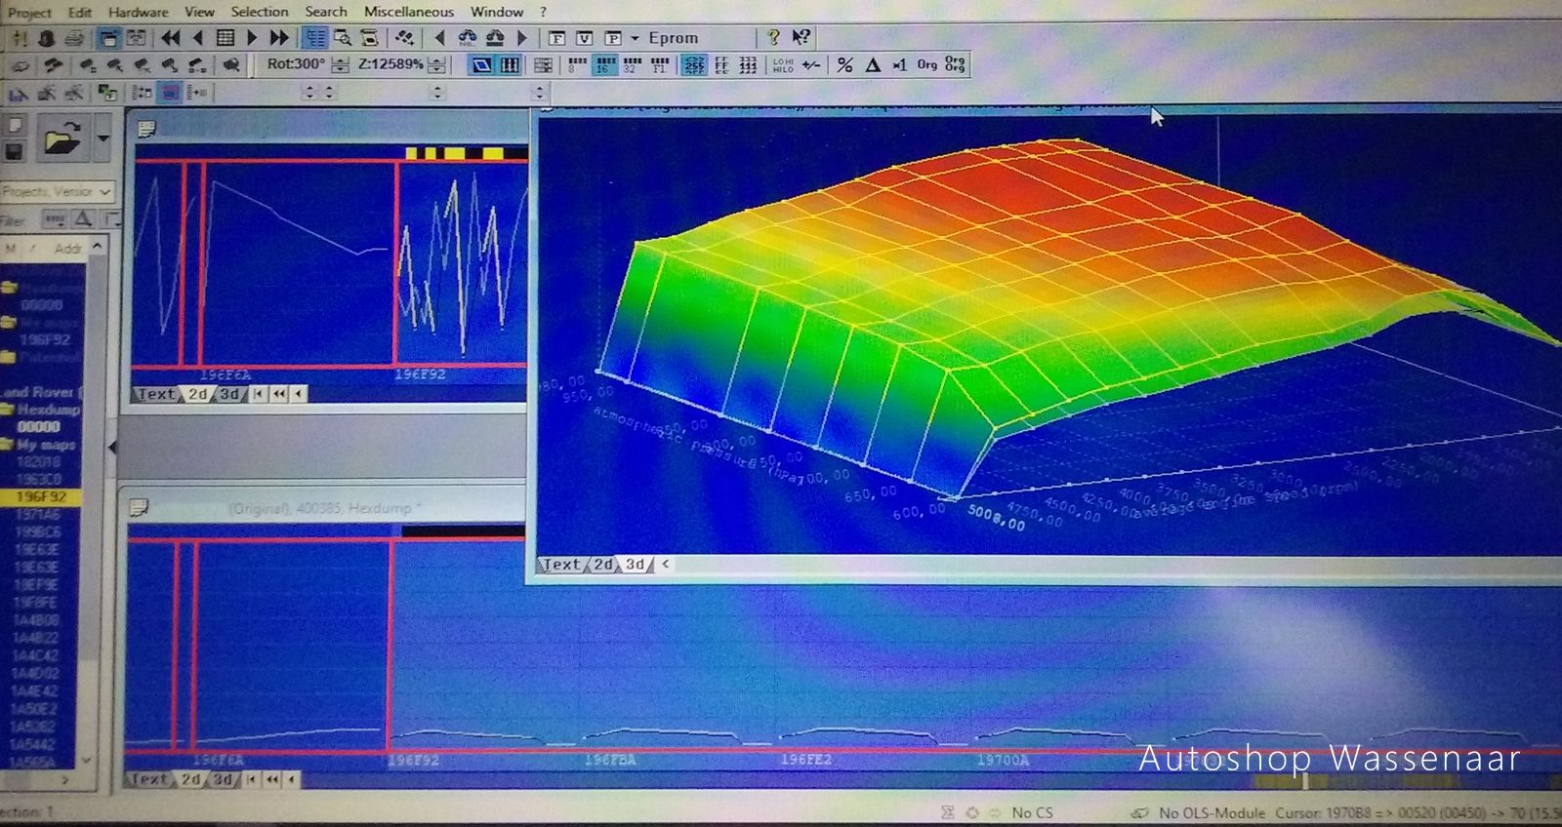This screenshot has height=827, width=1562.
Task: Click the plus/minus sign icon
Action: point(811,65)
